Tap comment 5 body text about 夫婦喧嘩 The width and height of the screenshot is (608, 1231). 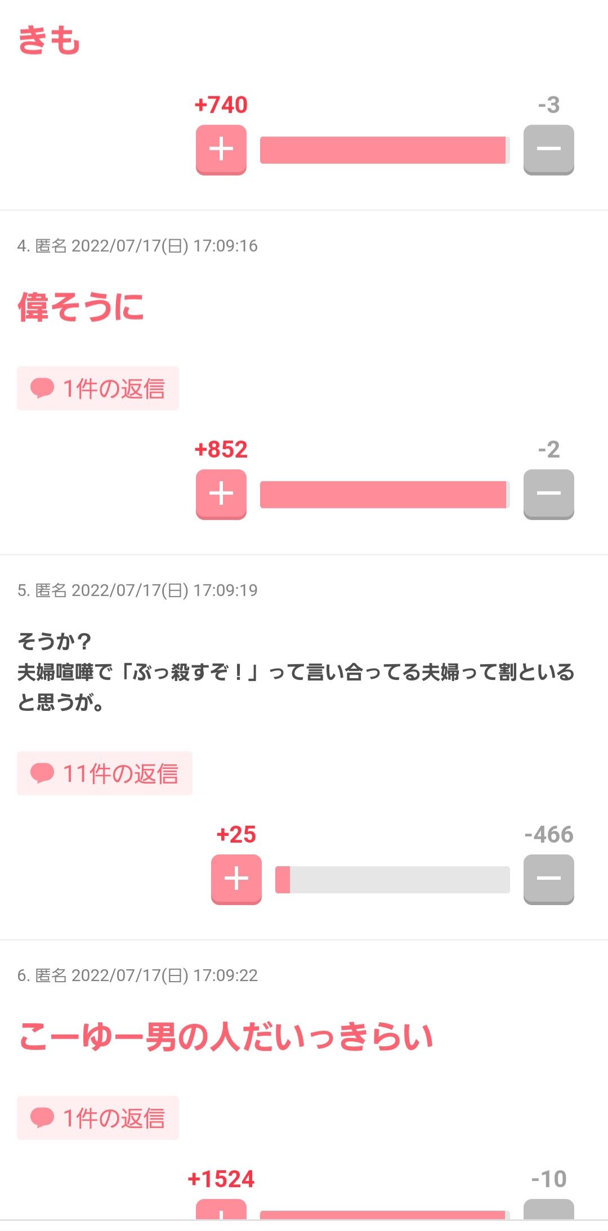(x=296, y=672)
